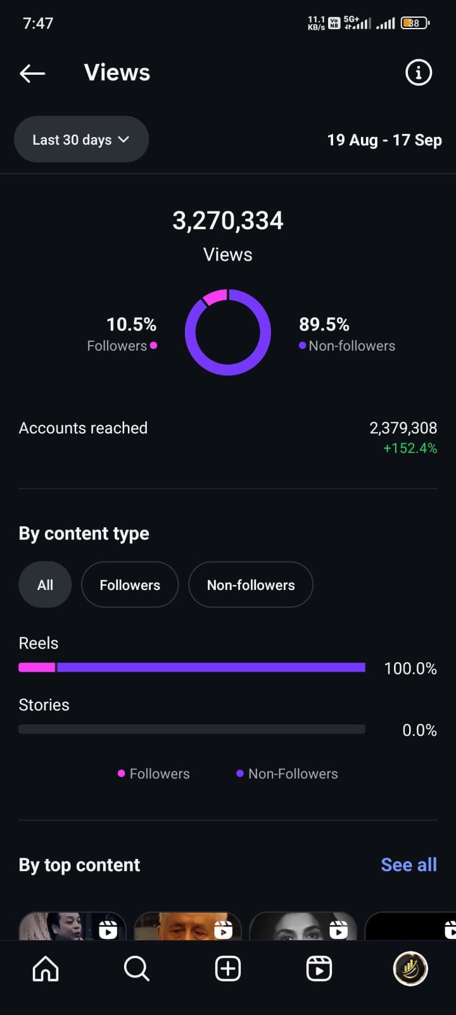This screenshot has height=1015, width=456.
Task: Tap the create new post plus icon
Action: (x=228, y=969)
